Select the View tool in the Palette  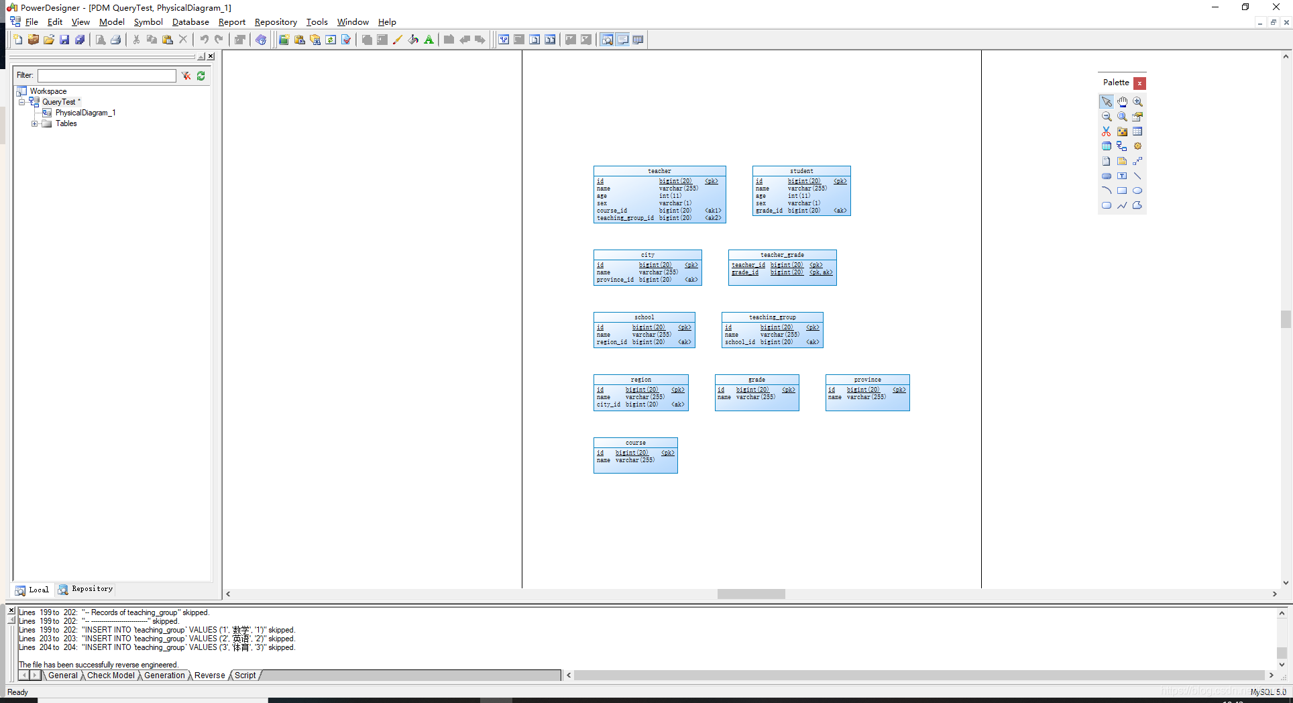[1107, 146]
